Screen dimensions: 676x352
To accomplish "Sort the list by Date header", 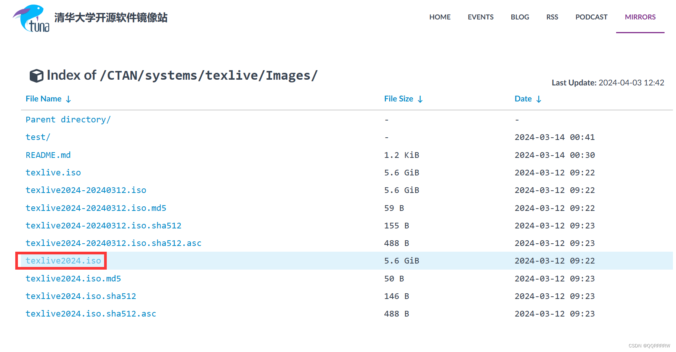I will (x=523, y=99).
